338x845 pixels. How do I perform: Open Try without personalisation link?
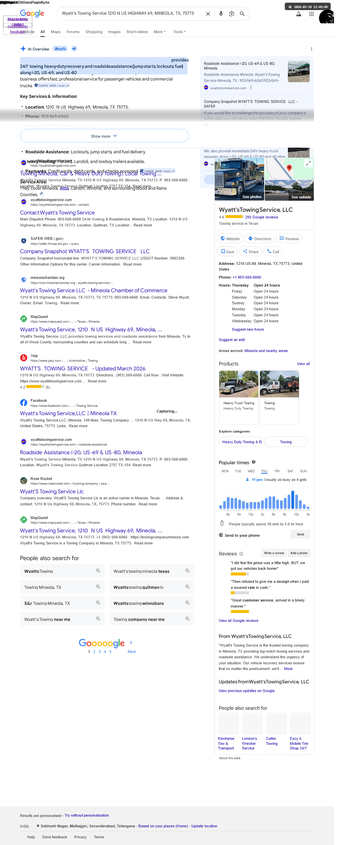click(x=87, y=815)
